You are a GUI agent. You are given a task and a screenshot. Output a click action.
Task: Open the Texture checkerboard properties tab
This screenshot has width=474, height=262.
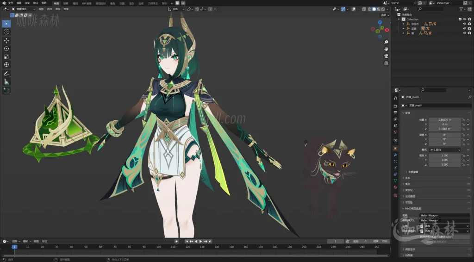click(x=395, y=195)
